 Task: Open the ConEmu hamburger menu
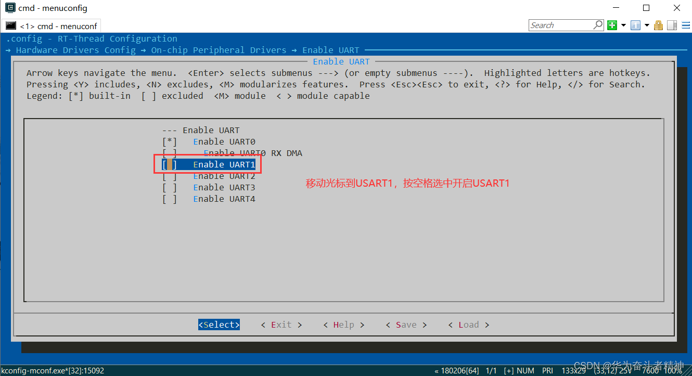point(686,24)
